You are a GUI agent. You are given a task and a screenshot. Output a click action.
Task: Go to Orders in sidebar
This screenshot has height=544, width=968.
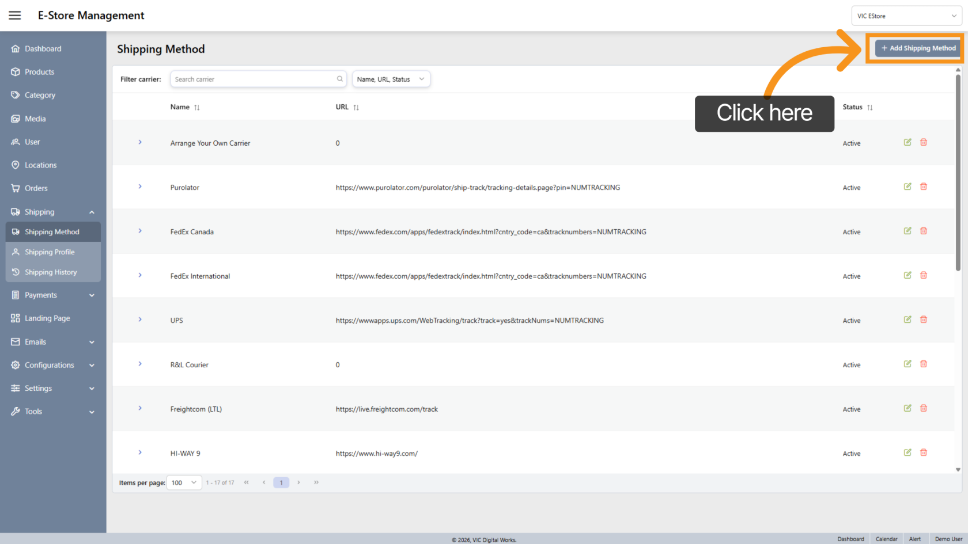point(36,188)
